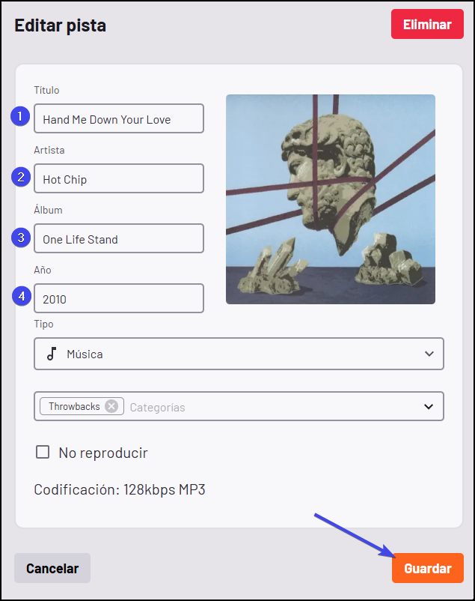Click the Artista field label

pos(49,150)
